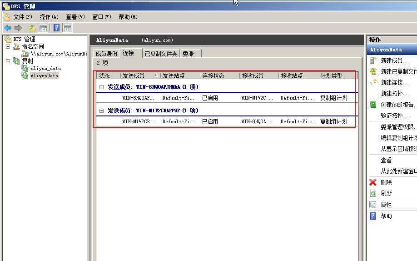Collapse the 命名空间 tree node
The width and height of the screenshot is (417, 261).
(x=8, y=46)
